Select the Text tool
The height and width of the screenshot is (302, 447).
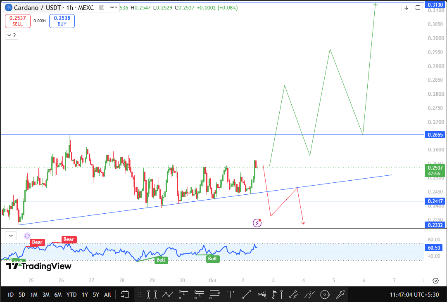pyautogui.click(x=231, y=295)
